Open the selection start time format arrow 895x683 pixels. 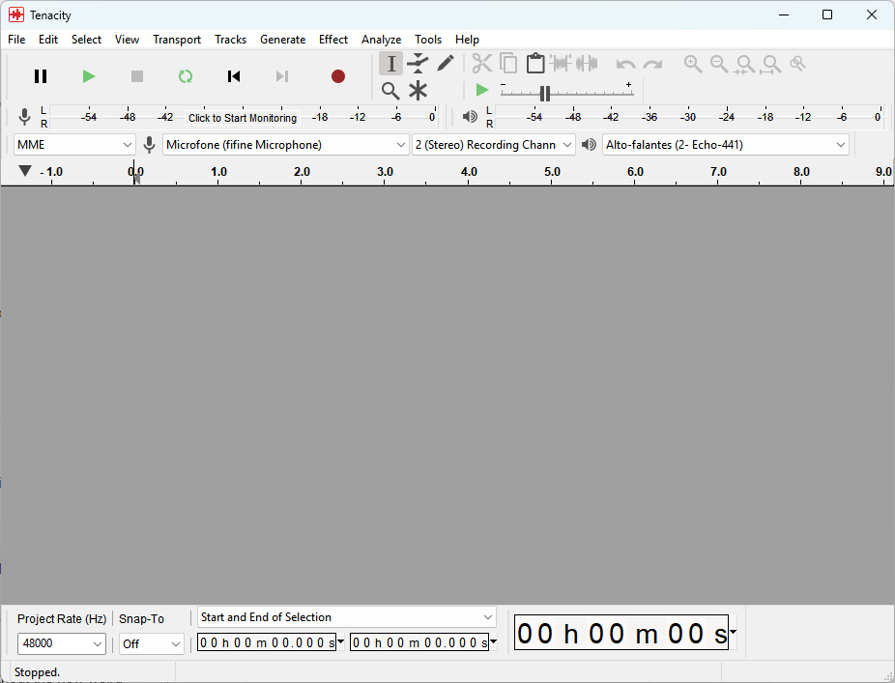341,641
